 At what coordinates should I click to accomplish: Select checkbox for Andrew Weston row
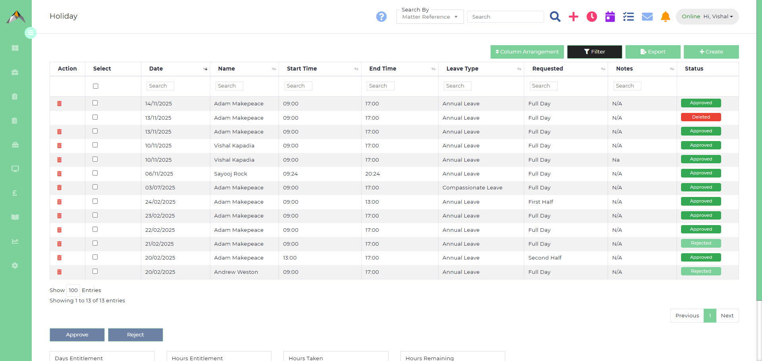tap(95, 271)
